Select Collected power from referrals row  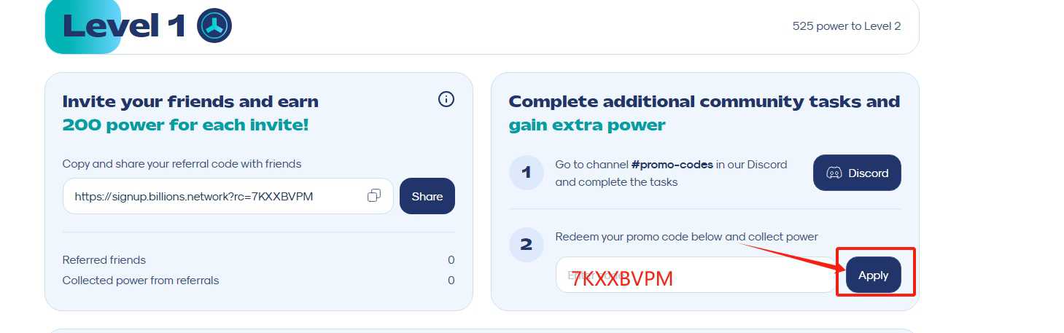[259, 281]
